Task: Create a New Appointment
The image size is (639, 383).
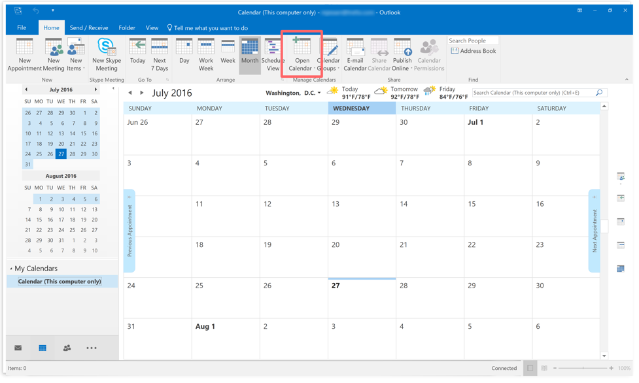Action: pos(24,55)
